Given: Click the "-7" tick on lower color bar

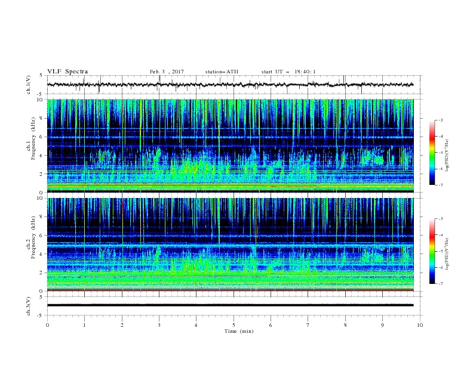Looking at the screenshot, I should click(440, 284).
